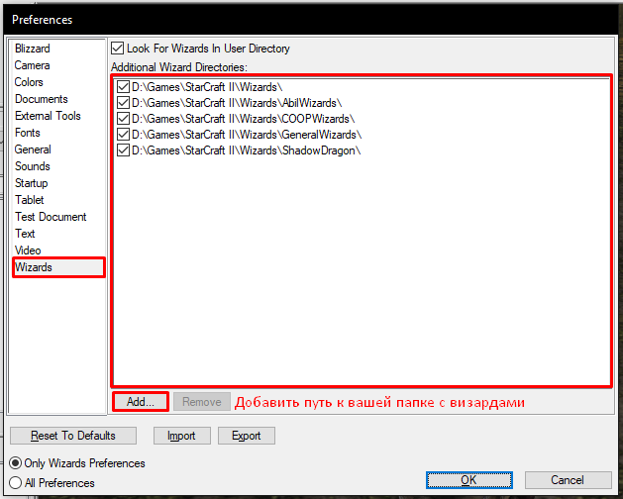Dismiss the dialog with Cancel
The width and height of the screenshot is (623, 499).
point(568,480)
